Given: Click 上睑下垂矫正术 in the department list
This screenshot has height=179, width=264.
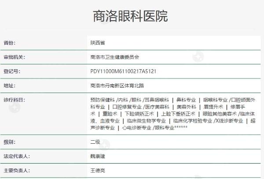Looking at the screenshot, I should tap(178, 114).
